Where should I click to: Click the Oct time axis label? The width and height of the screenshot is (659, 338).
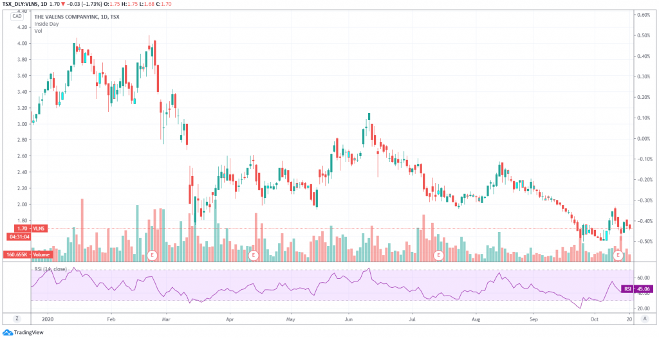594,319
